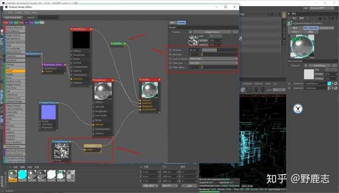Click the ImageTexture shader button
This screenshot has width=339, height=193.
point(212,32)
